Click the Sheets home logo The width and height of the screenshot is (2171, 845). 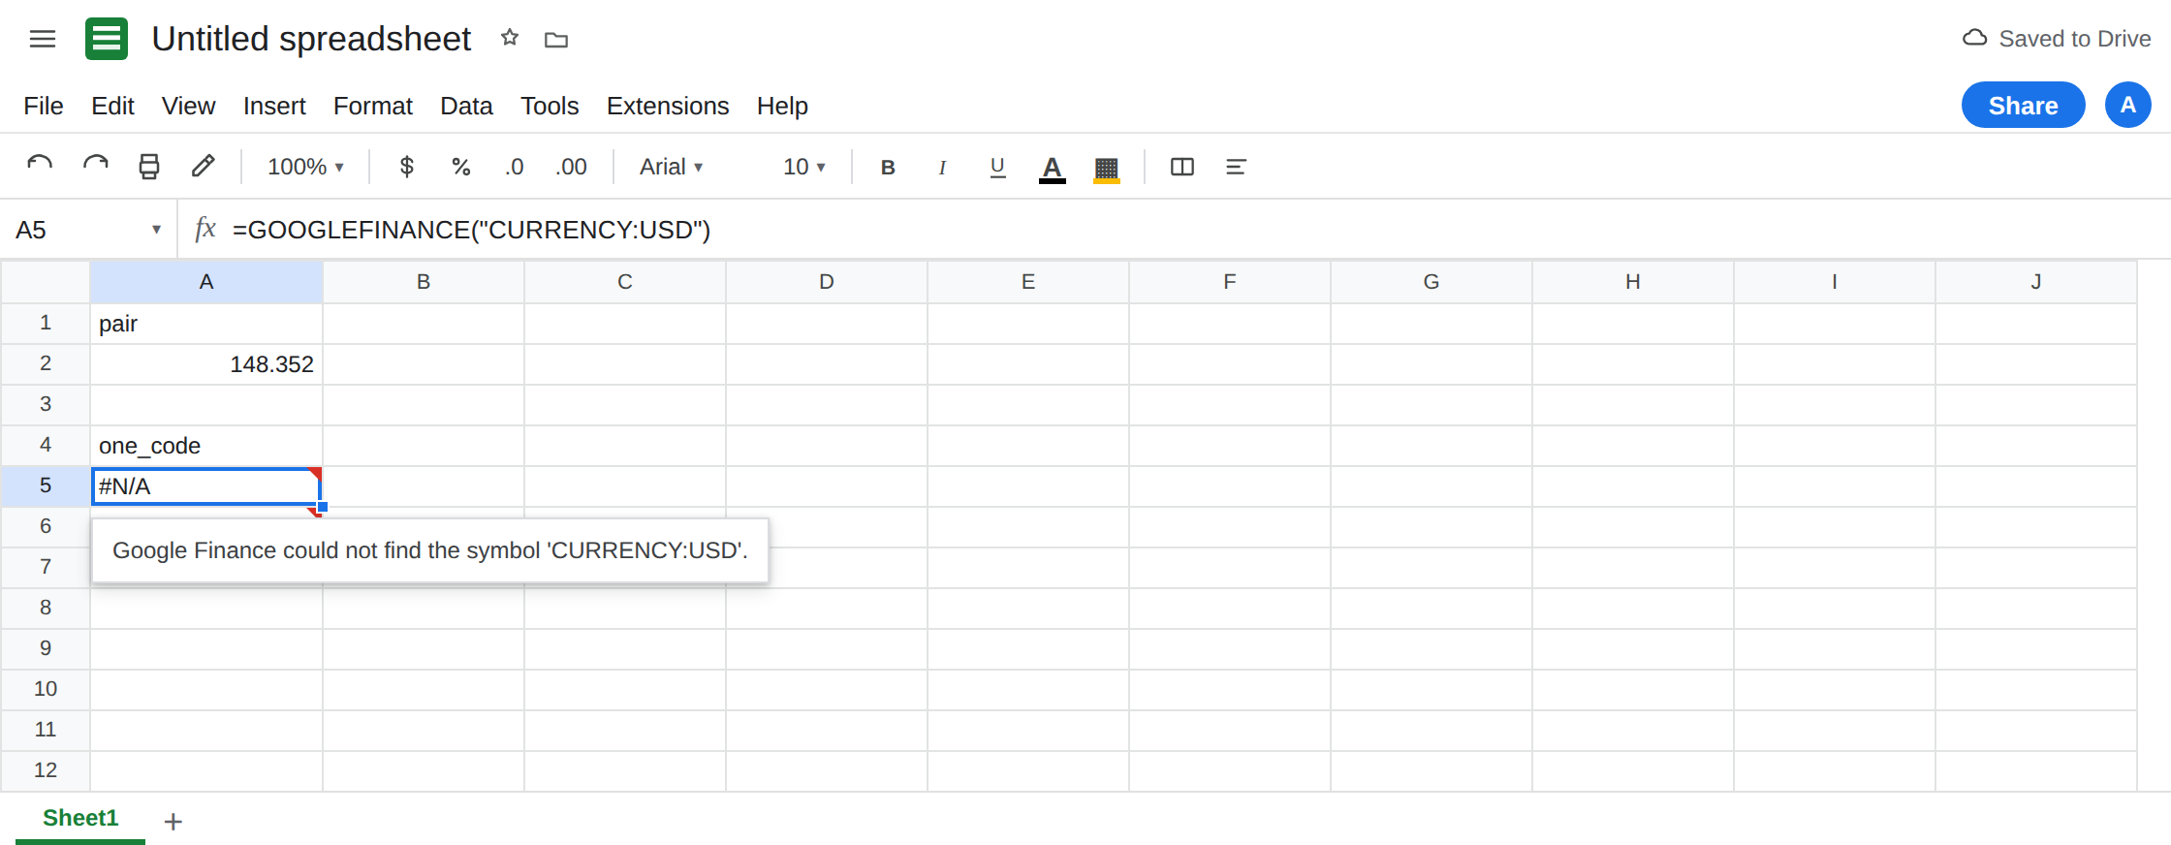tap(107, 39)
